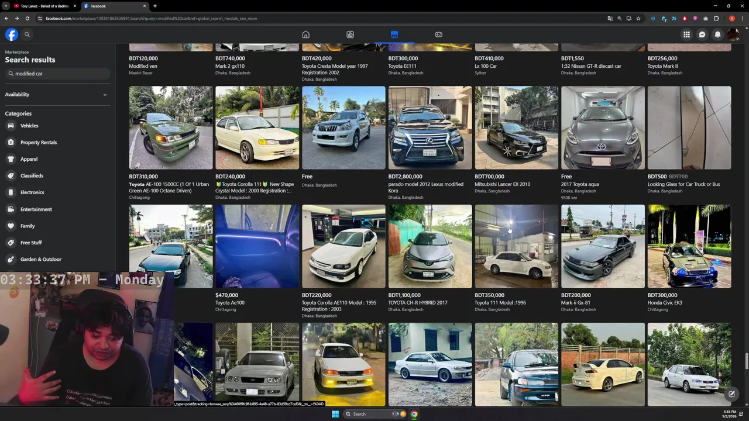
Task: Select the Facebook browser tab
Action: tap(114, 6)
